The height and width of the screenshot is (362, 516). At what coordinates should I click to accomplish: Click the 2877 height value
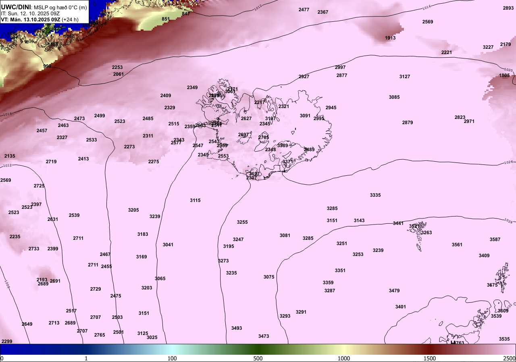coord(342,75)
